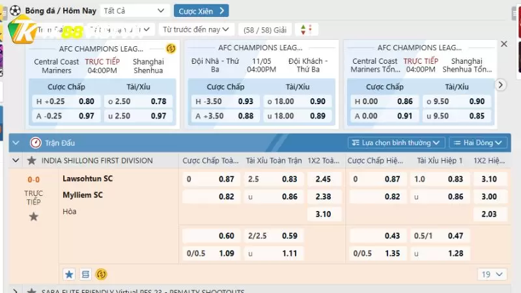The height and width of the screenshot is (293, 521).
Task: Select first-half under odds 1.28
Action: [440, 253]
